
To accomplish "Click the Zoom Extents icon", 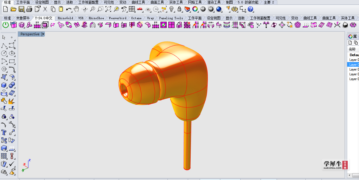I will (108, 9).
